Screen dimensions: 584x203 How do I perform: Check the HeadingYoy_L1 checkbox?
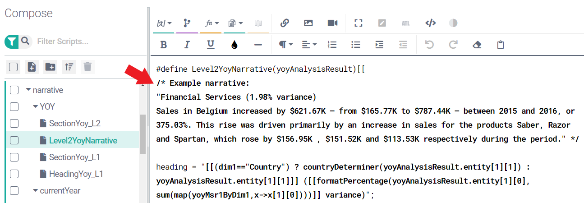click(14, 174)
